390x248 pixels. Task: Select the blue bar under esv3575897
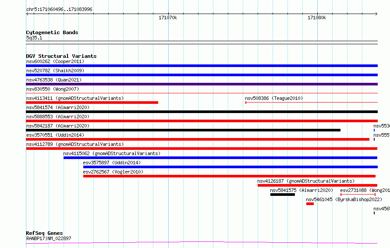point(230,167)
